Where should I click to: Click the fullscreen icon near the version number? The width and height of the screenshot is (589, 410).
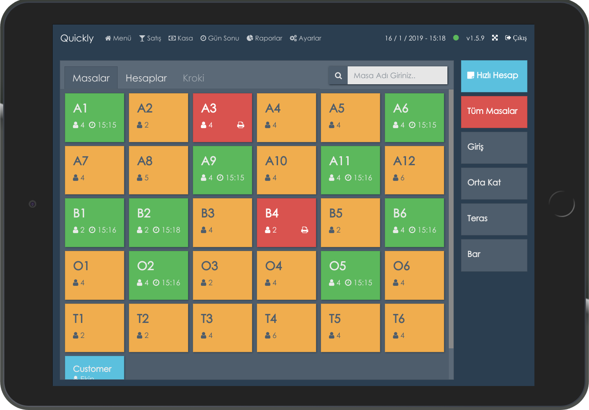pyautogui.click(x=494, y=38)
